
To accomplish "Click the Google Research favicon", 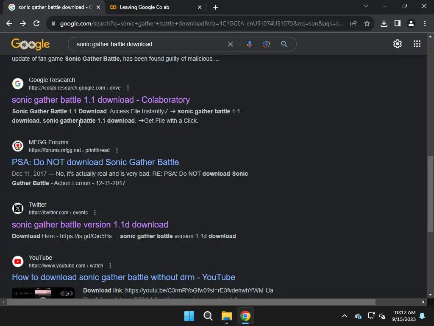I will tap(18, 84).
